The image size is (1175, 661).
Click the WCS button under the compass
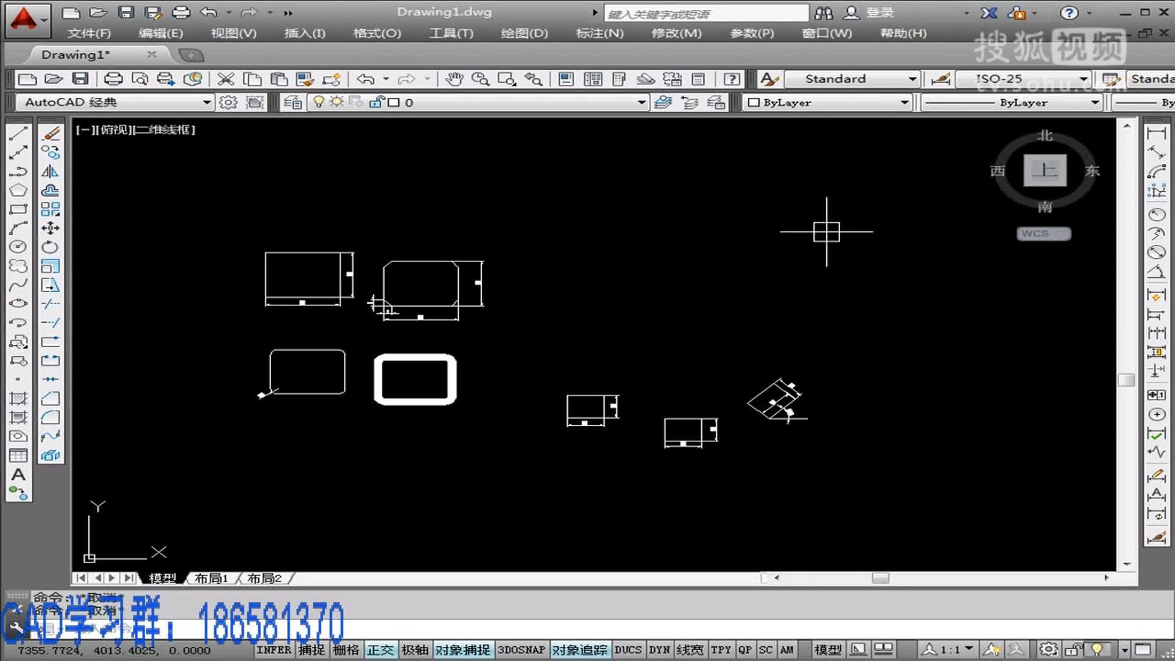point(1043,234)
